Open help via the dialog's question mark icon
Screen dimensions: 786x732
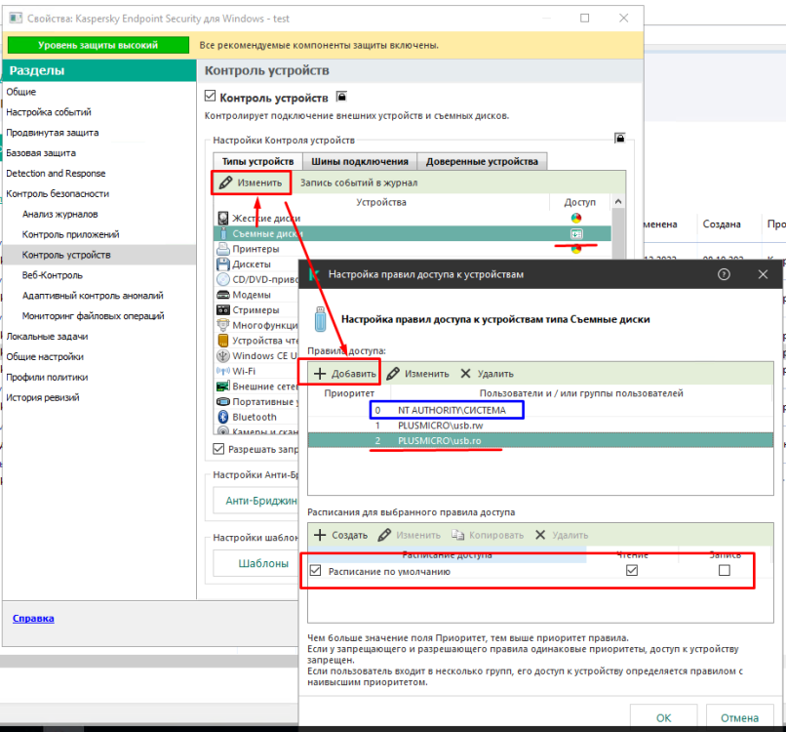coord(724,274)
